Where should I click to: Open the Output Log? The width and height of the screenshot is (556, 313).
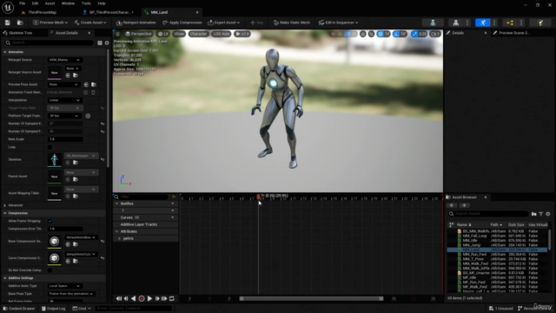(53, 309)
